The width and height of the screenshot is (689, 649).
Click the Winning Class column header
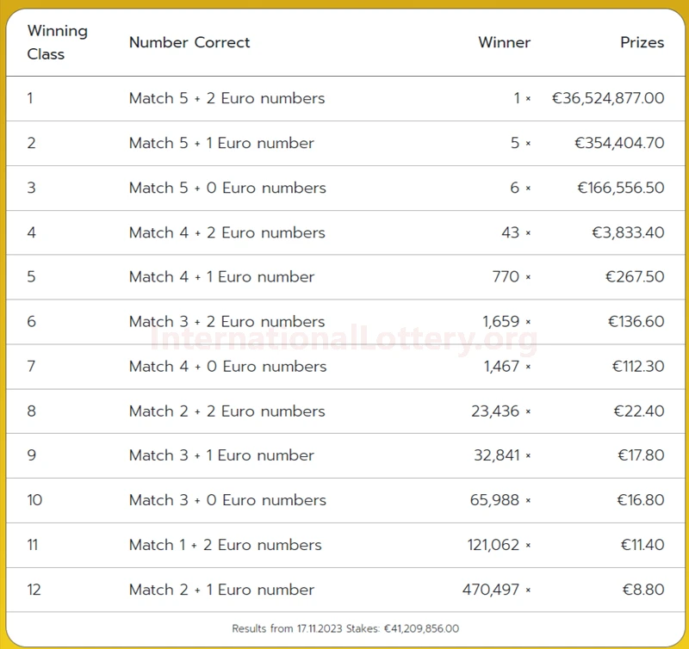click(x=57, y=42)
